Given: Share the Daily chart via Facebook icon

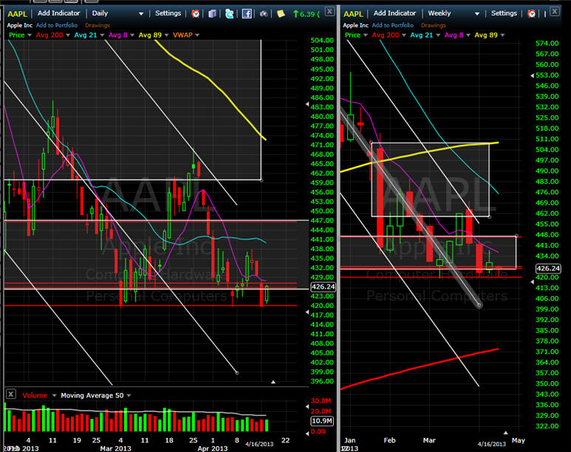Looking at the screenshot, I should (x=247, y=14).
